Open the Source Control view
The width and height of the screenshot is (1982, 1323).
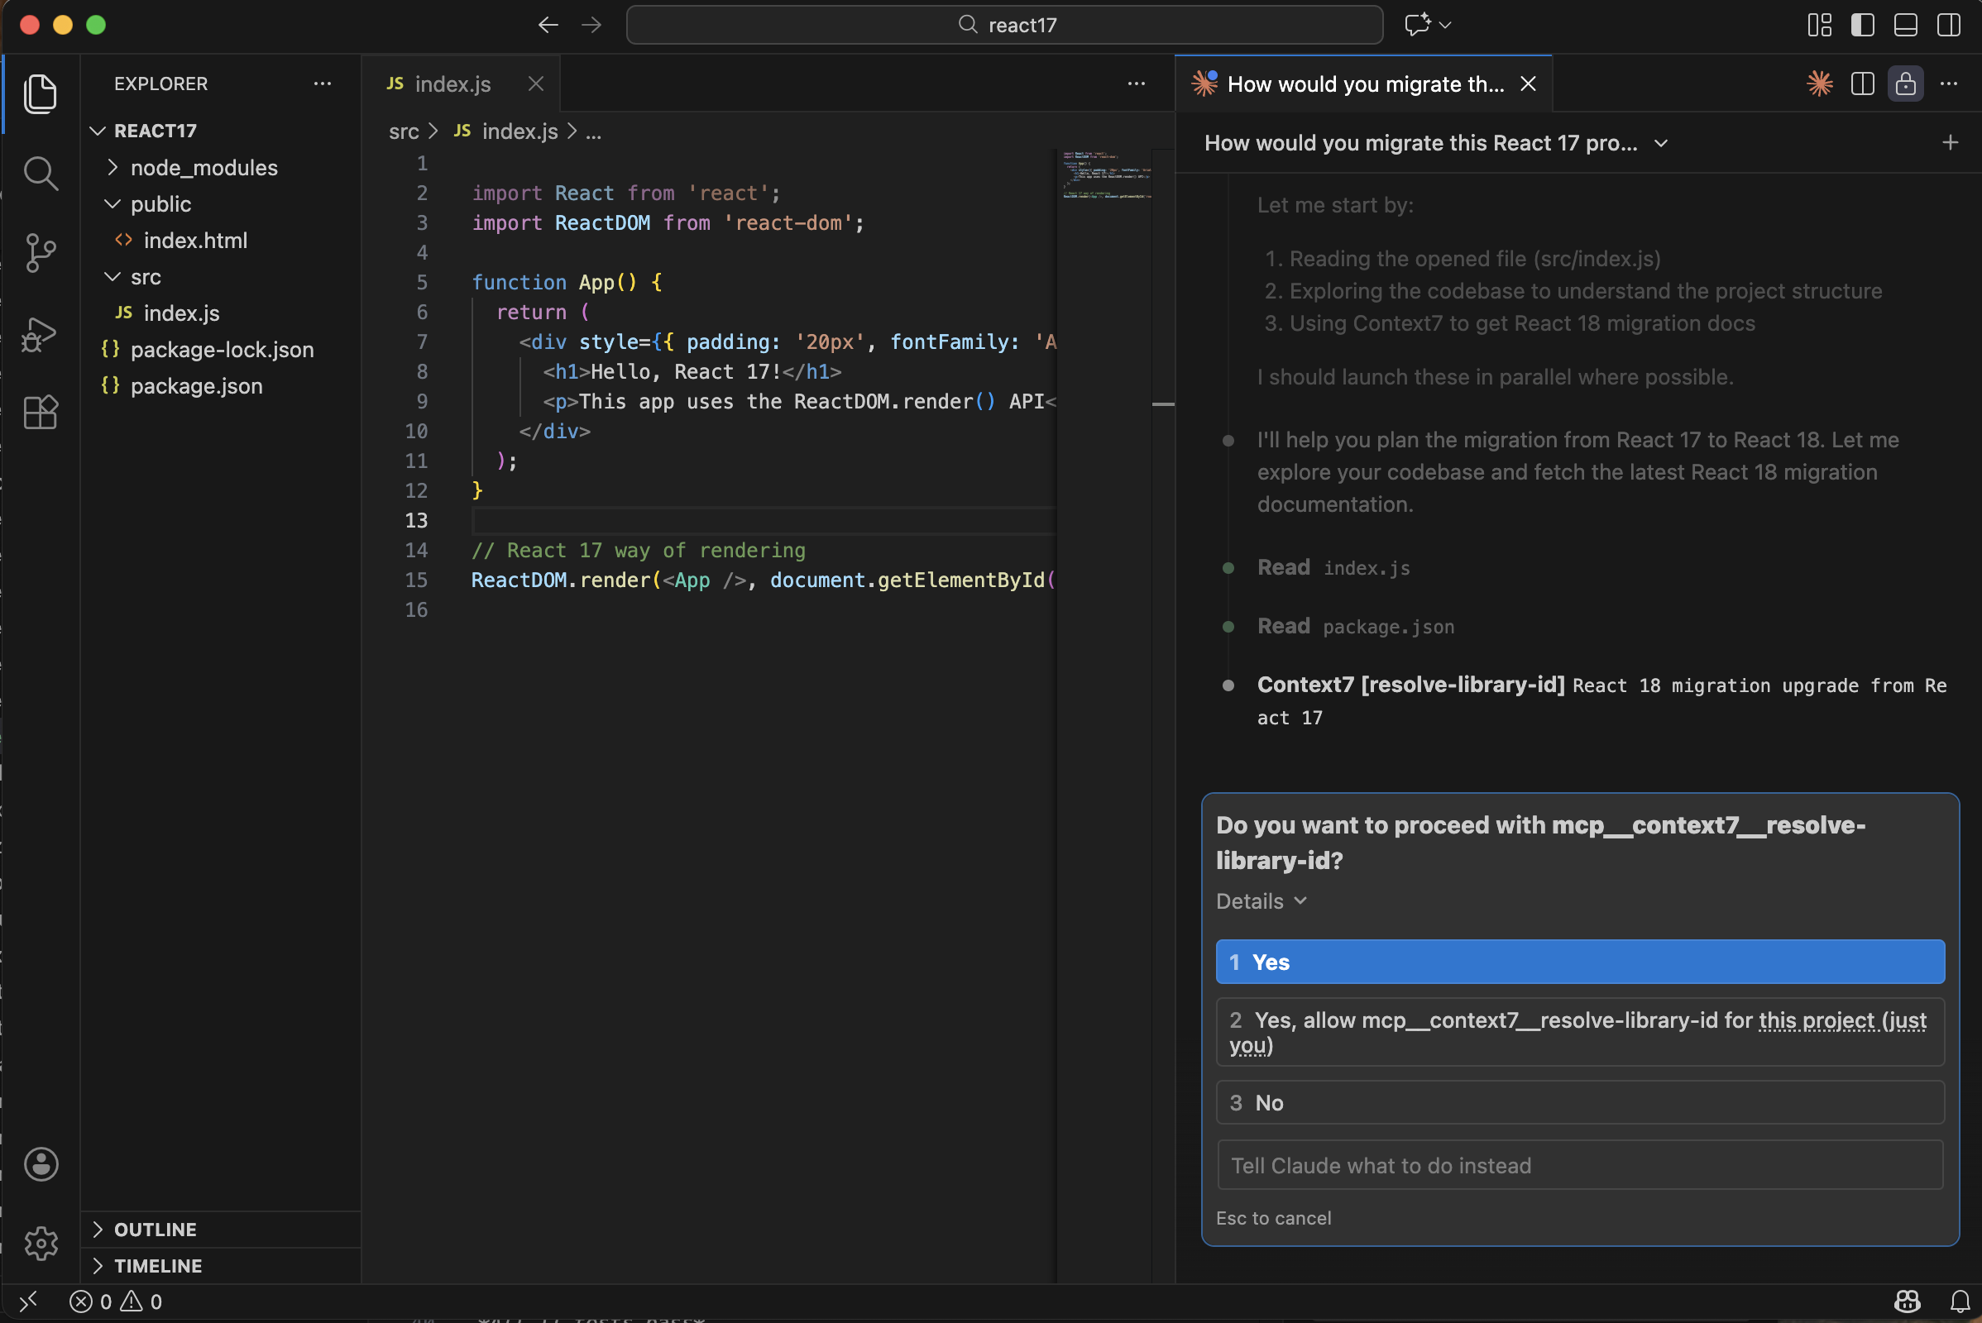pyautogui.click(x=40, y=252)
